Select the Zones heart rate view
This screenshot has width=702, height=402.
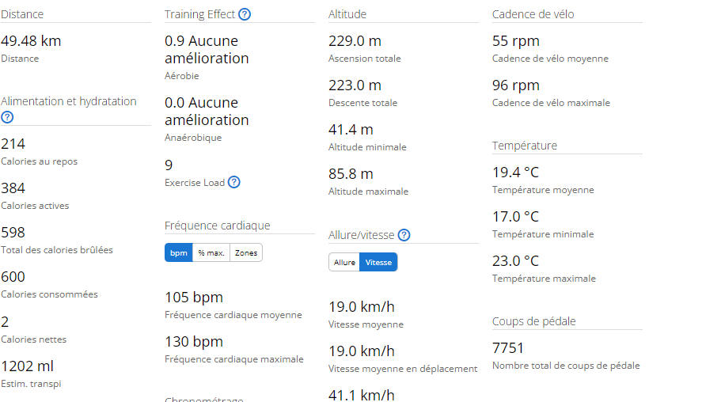pos(246,253)
